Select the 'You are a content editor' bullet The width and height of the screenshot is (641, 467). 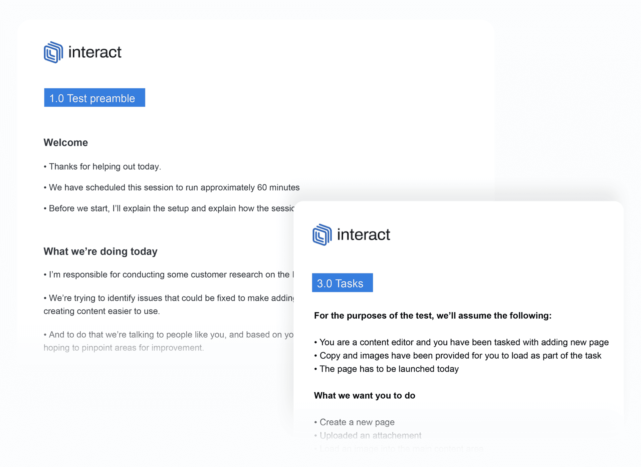pyautogui.click(x=461, y=342)
